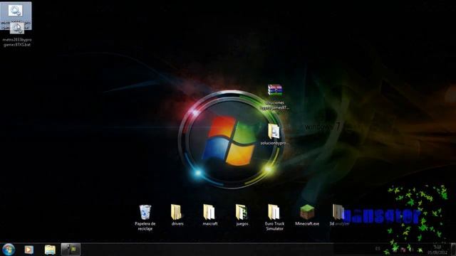Select the highlighted batch file in top-left corner
The height and width of the screenshot is (256, 456).
(x=16, y=16)
